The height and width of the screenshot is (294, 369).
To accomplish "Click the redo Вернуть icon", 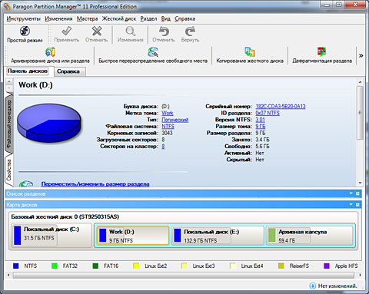I will pos(190,31).
